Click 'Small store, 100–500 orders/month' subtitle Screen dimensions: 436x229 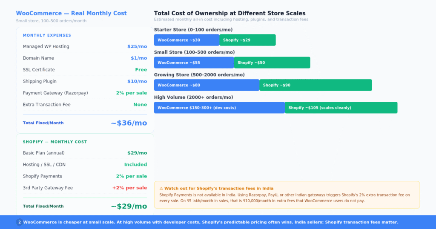click(x=51, y=21)
